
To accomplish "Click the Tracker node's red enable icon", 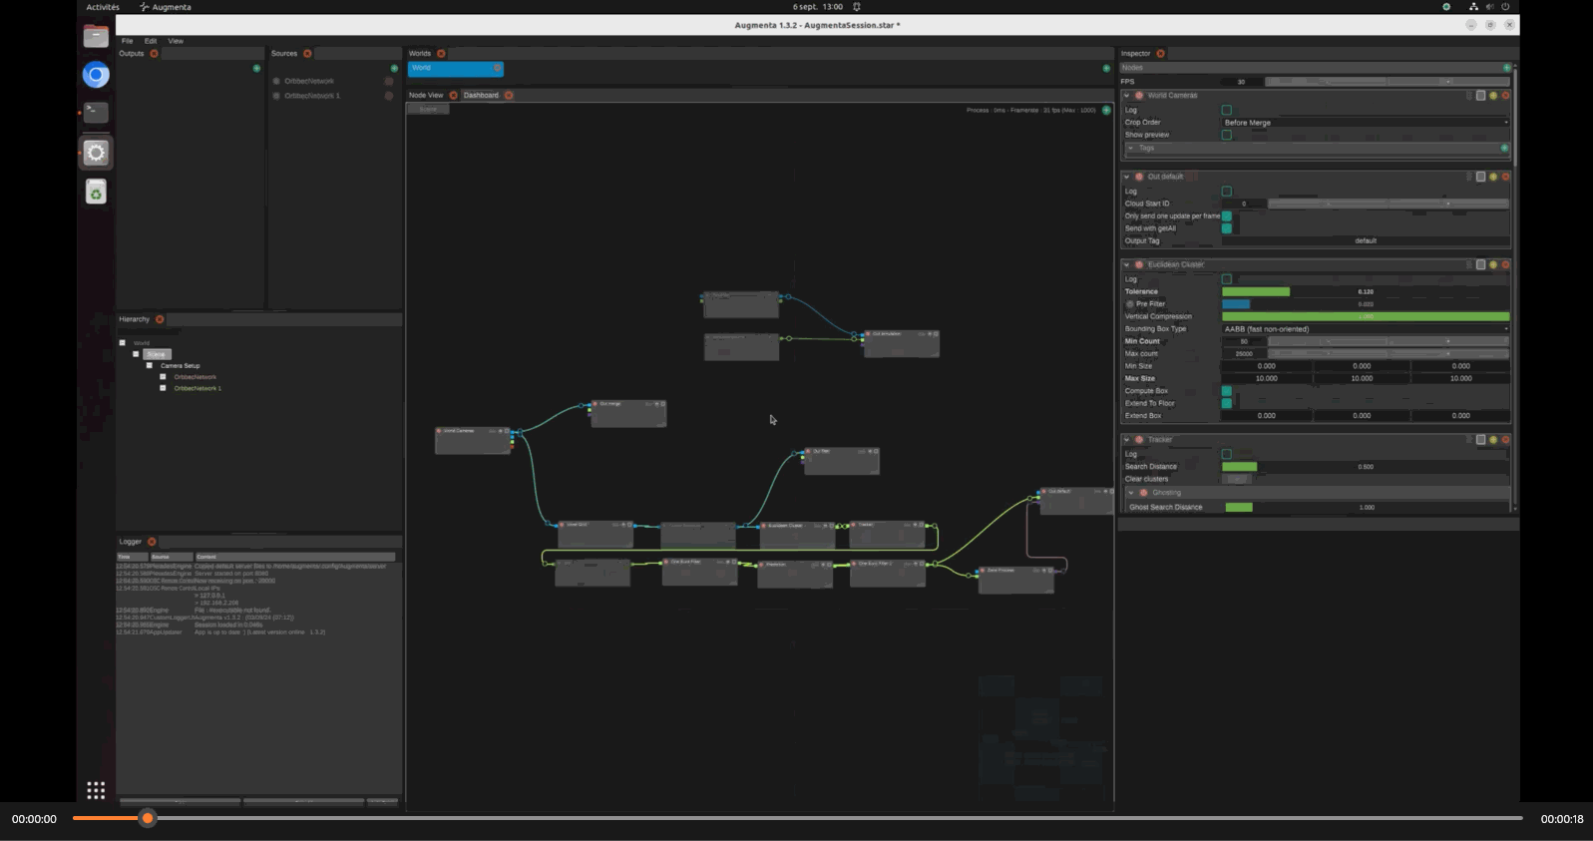I will tap(1139, 440).
